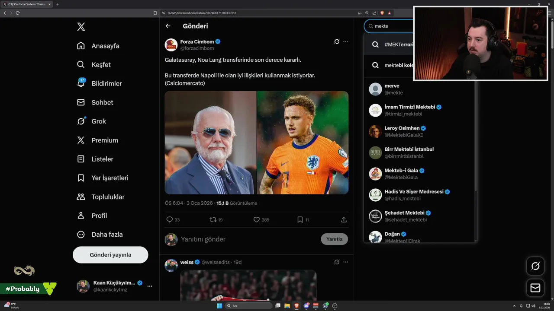The width and height of the screenshot is (554, 311).
Task: Select İmam Tirmizî Mektebi account
Action: (419, 110)
